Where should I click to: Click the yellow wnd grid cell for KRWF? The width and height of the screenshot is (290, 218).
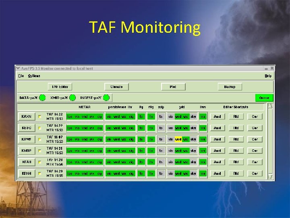tap(178, 139)
